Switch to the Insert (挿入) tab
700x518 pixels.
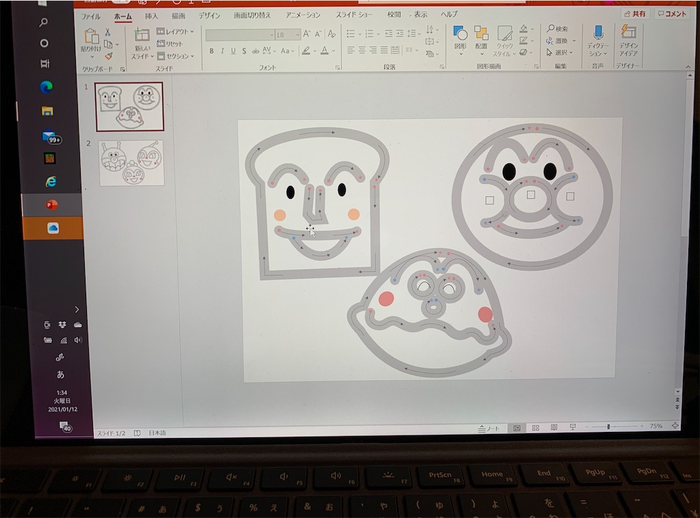tap(151, 16)
